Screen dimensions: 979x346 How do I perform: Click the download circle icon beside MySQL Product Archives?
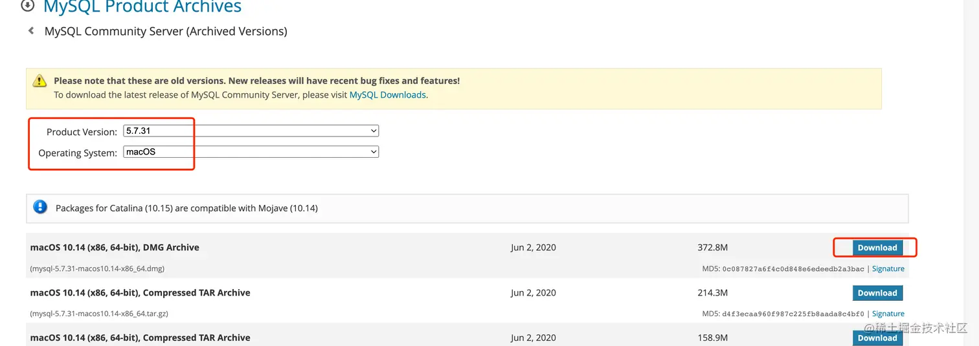click(x=27, y=6)
